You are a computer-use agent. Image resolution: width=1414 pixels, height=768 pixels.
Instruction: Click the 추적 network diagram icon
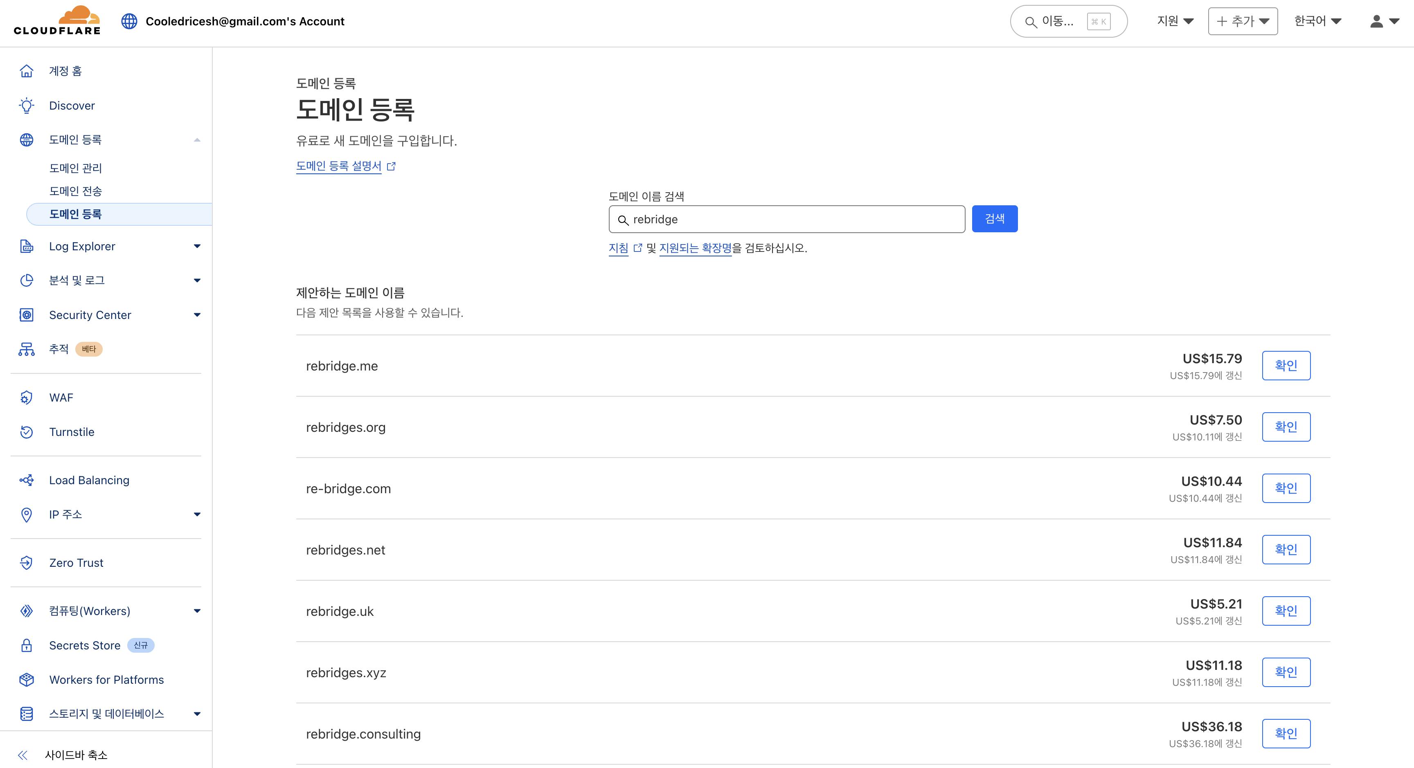[x=26, y=349]
